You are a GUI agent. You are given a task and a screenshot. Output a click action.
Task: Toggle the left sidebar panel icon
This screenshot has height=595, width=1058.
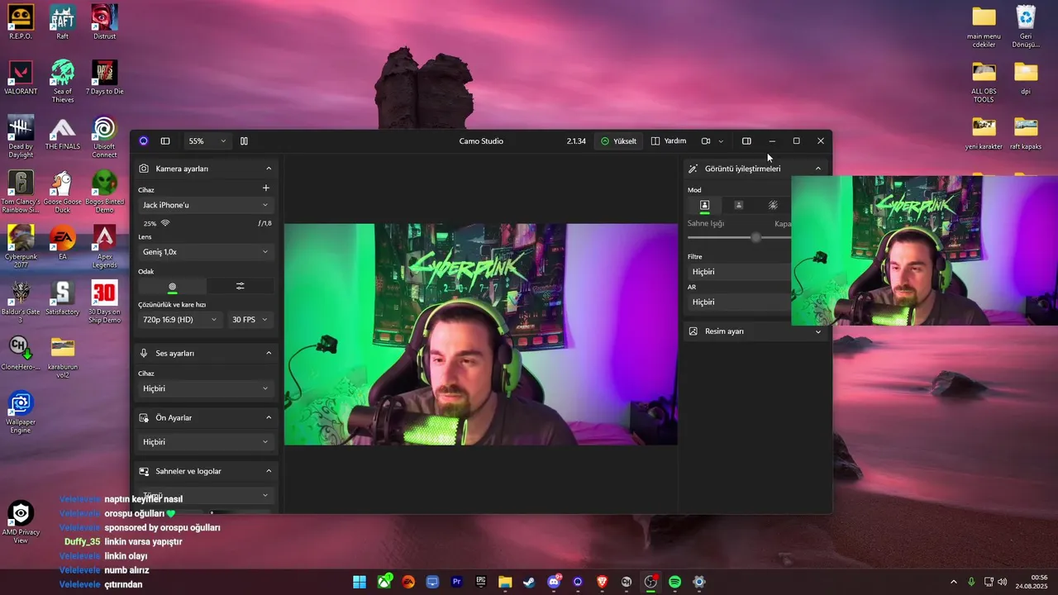point(165,141)
